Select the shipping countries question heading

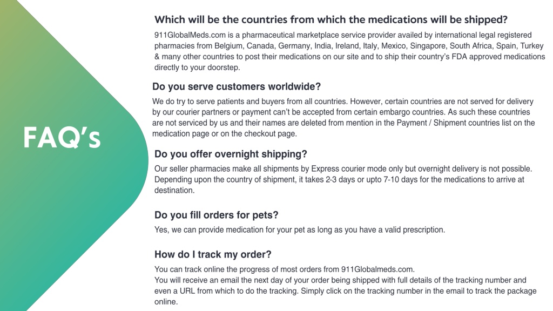[x=331, y=20]
